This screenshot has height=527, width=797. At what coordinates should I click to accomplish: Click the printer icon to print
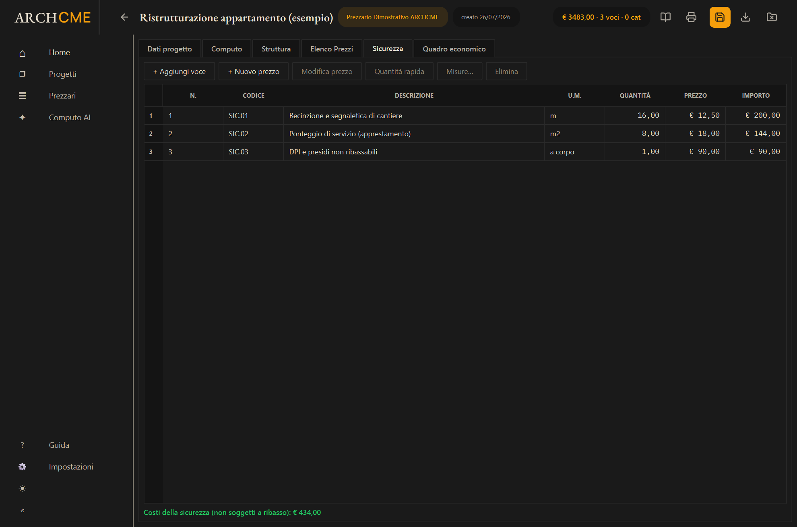coord(691,17)
